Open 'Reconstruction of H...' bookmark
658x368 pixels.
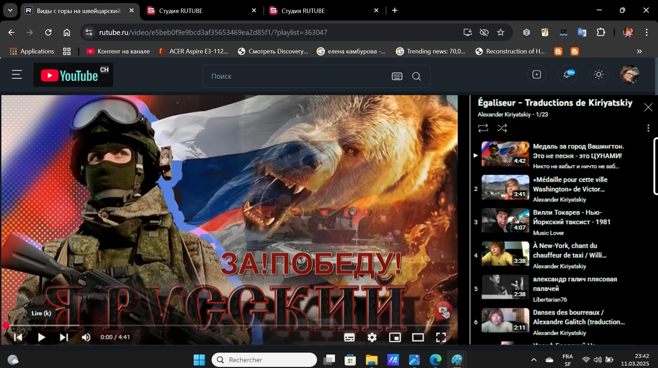(x=510, y=51)
